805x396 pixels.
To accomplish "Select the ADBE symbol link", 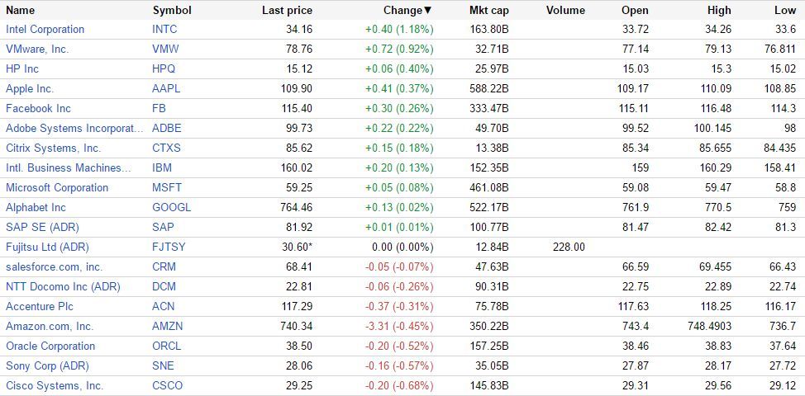I will point(167,128).
